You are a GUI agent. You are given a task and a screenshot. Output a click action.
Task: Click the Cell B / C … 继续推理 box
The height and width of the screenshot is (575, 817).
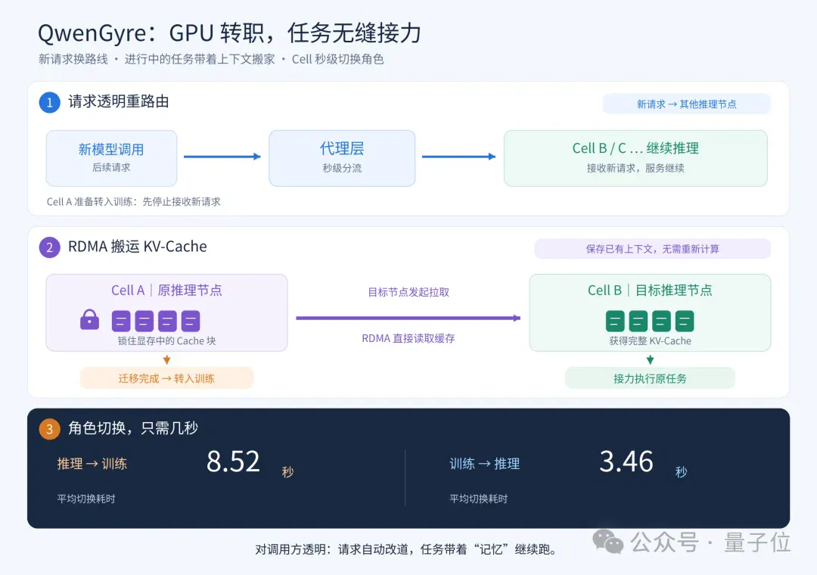coord(635,158)
